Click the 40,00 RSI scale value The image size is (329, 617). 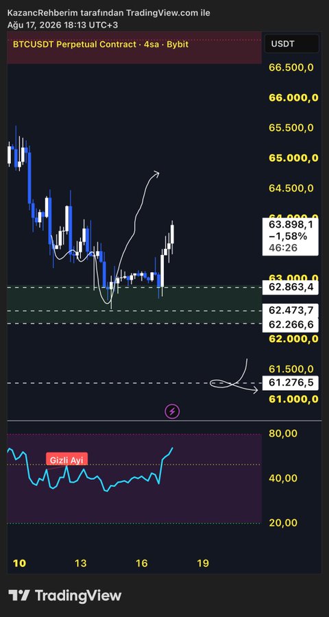[x=283, y=478]
